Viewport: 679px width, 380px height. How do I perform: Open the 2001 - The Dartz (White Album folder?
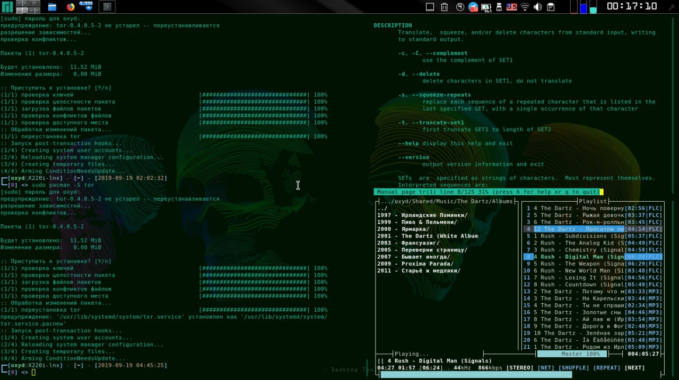pos(428,236)
